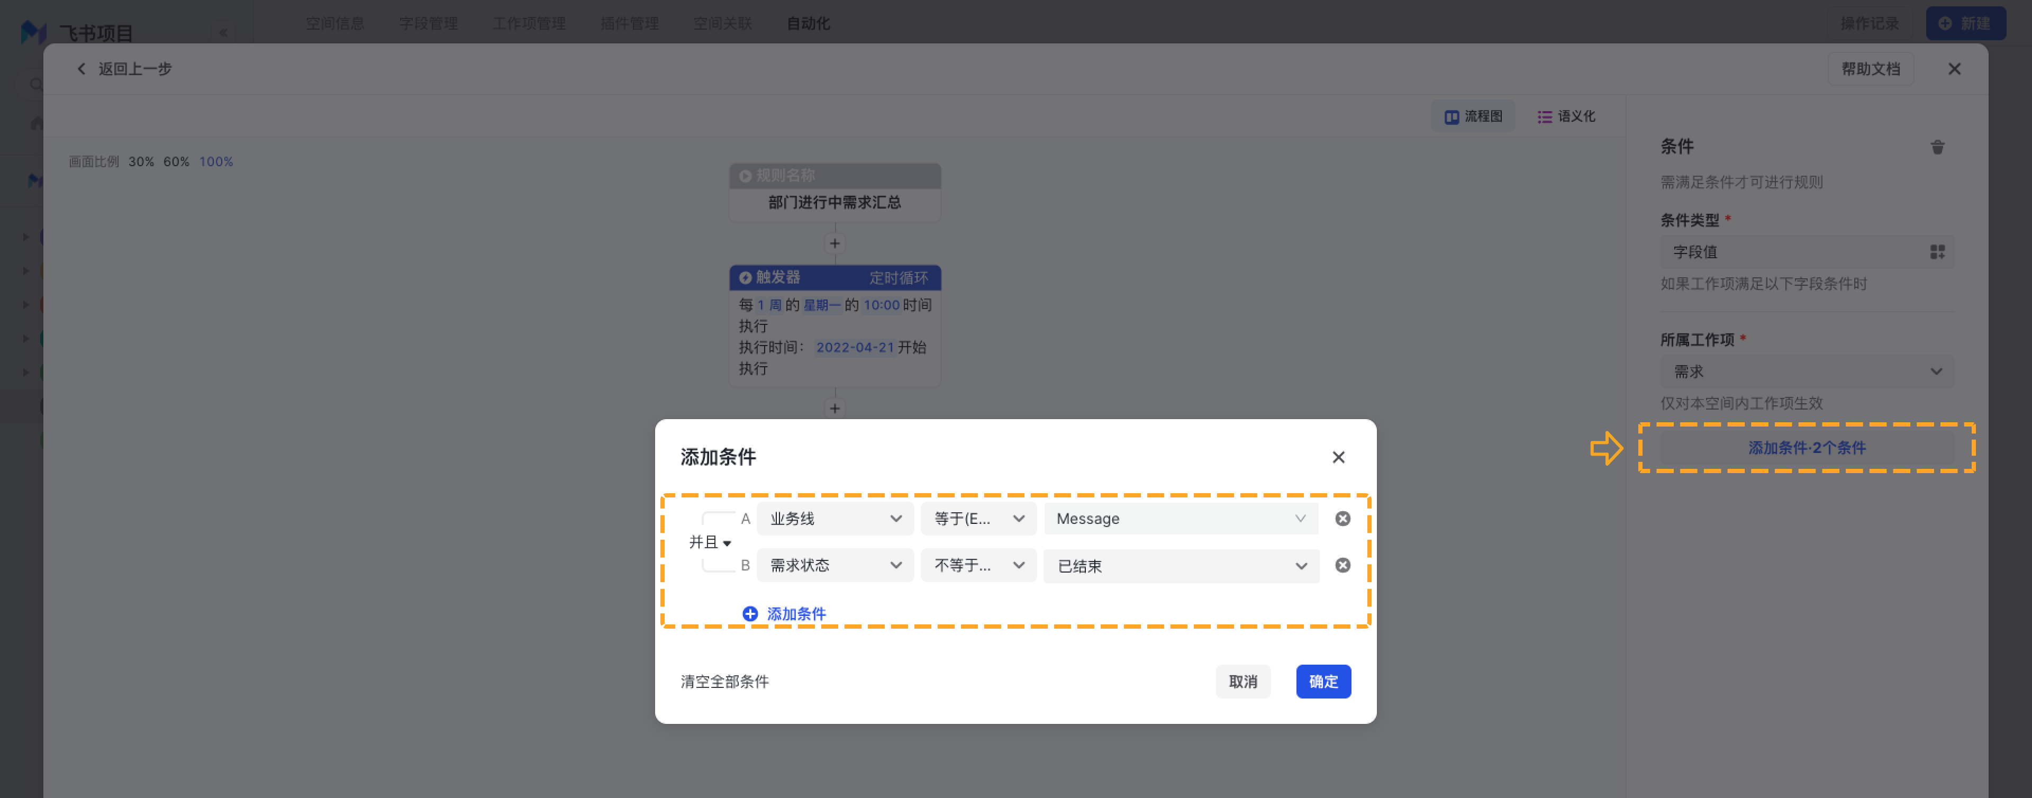Switch to the 字段管理 tab
This screenshot has height=798, width=2032.
coord(428,24)
